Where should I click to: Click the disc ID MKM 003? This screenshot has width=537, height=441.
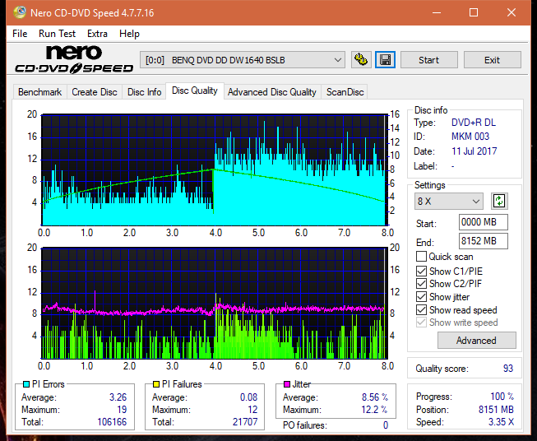(470, 137)
